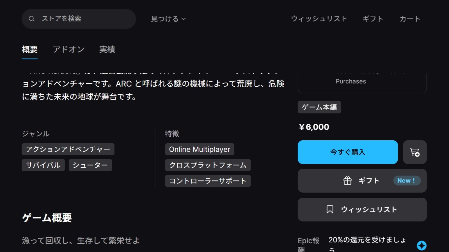The width and height of the screenshot is (449, 252).
Task: Expand the 見つける dropdown menu
Action: coord(168,19)
